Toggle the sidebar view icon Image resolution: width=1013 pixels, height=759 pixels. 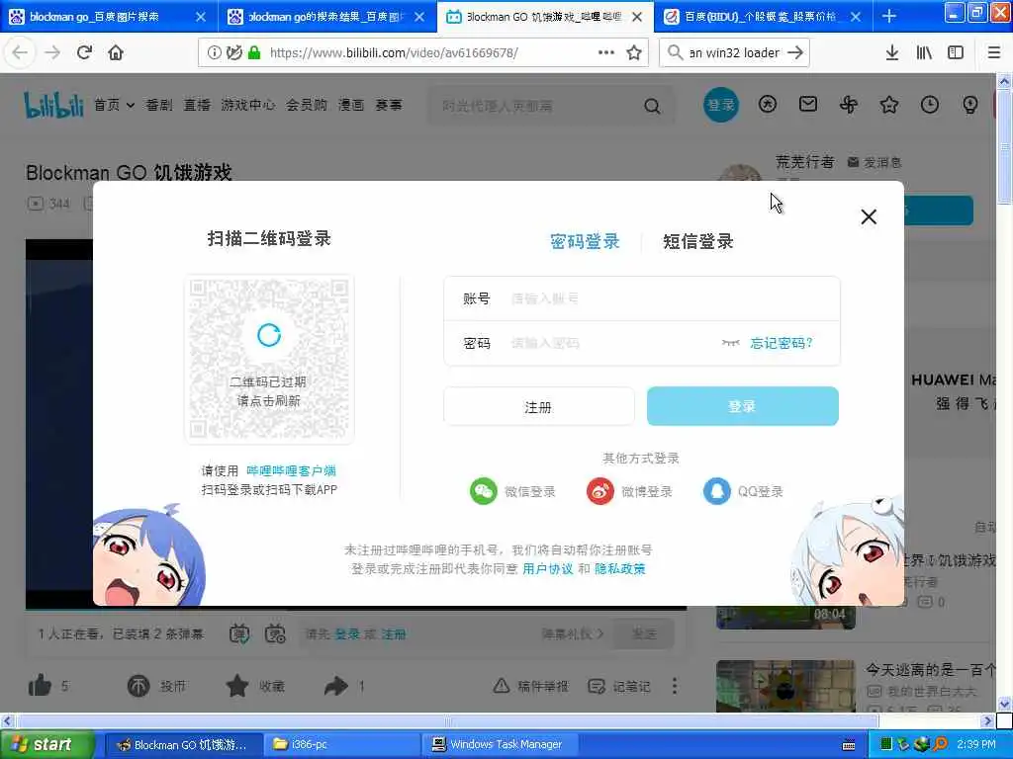[956, 53]
